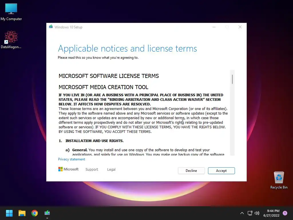
Task: Click 'Applicable notices and license terms' title
Action: (x=127, y=48)
